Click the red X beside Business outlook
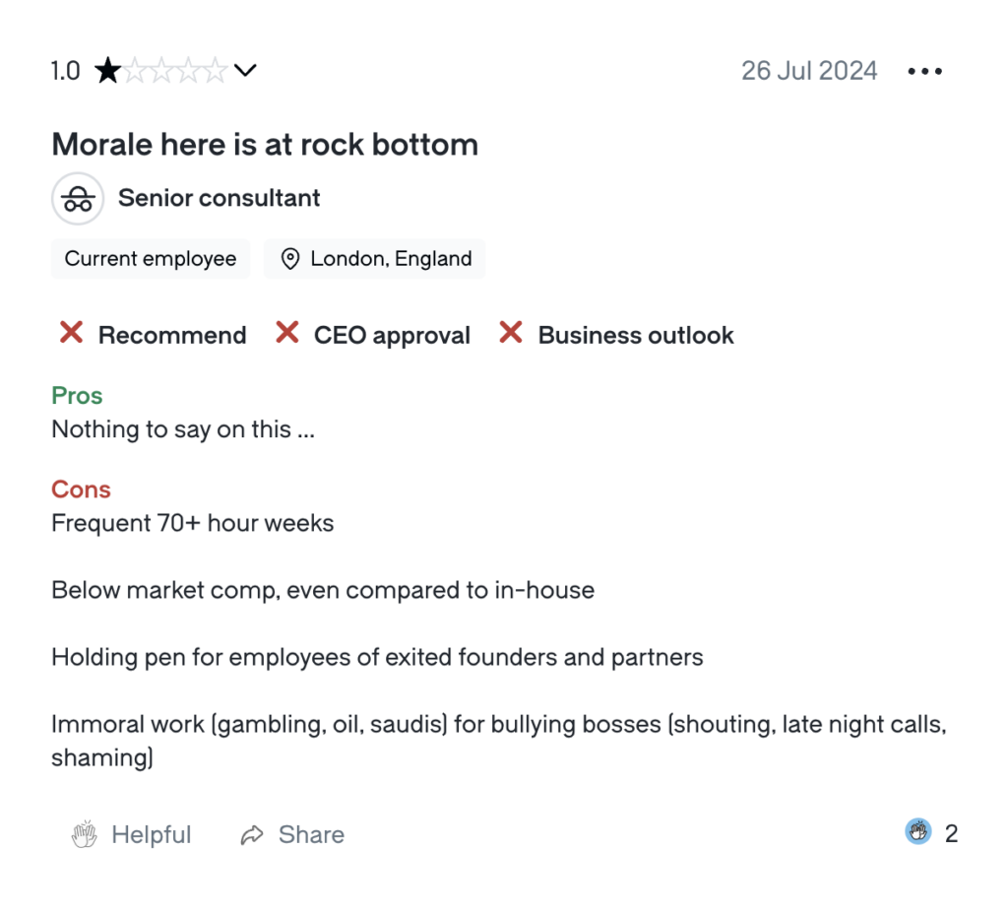Viewport: 1008px width, 915px height. click(x=511, y=333)
